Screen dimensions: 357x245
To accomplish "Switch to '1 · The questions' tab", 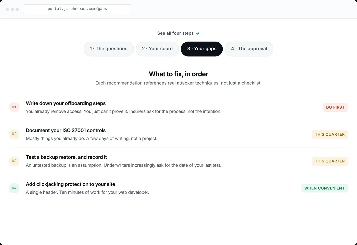I will click(x=109, y=49).
